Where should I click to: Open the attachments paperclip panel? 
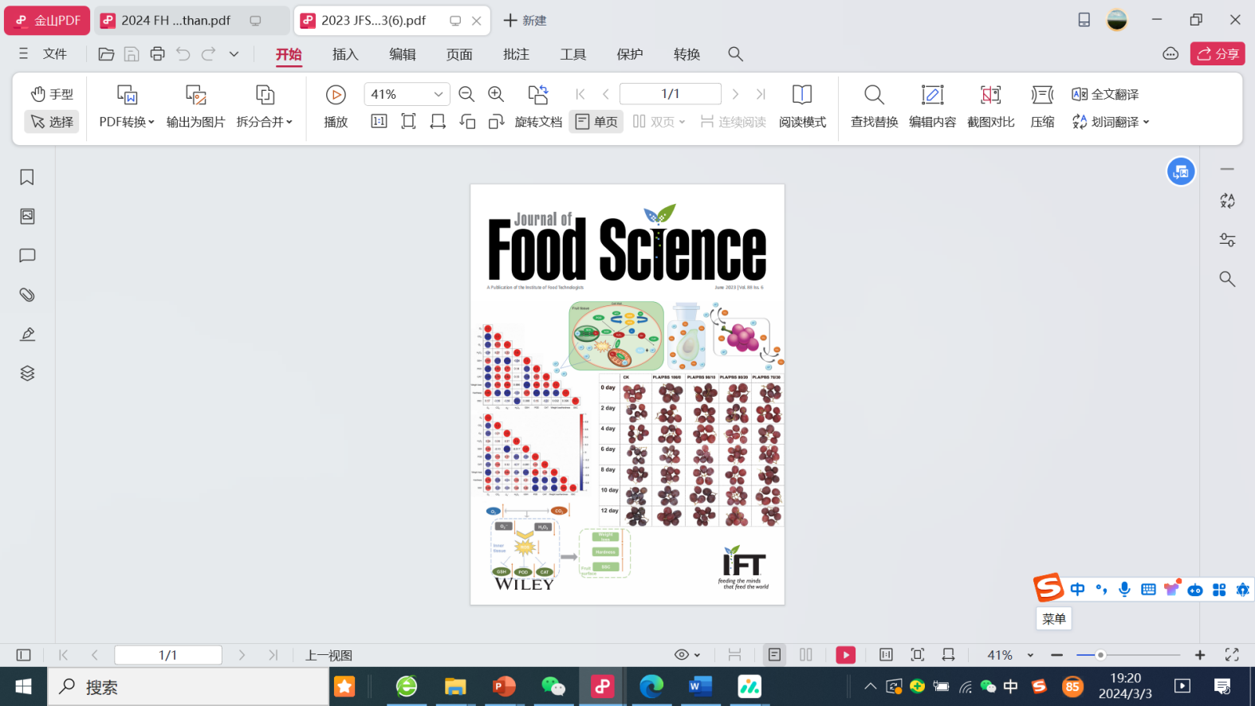click(27, 295)
